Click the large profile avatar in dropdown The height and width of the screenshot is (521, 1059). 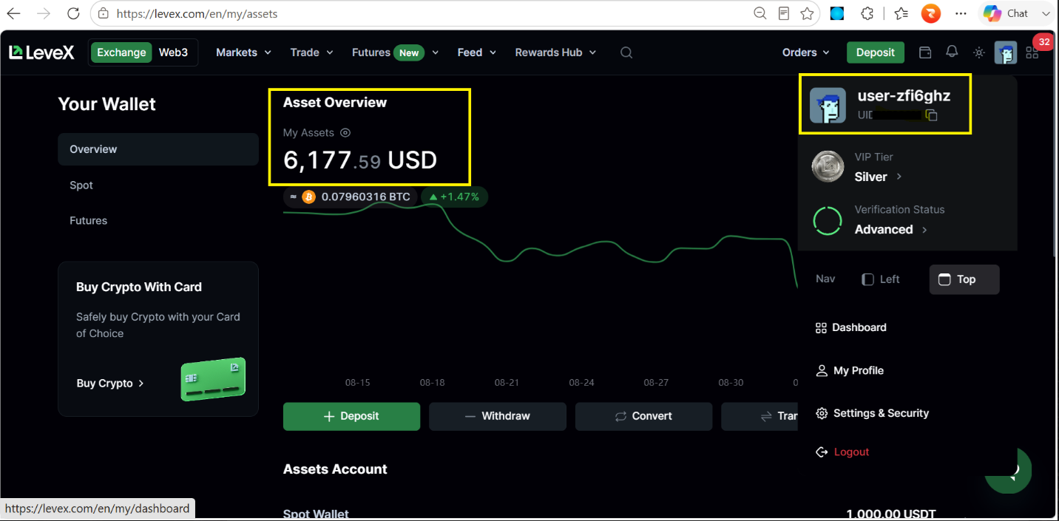point(828,105)
